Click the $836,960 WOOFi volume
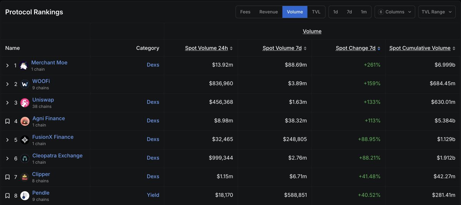 click(221, 84)
